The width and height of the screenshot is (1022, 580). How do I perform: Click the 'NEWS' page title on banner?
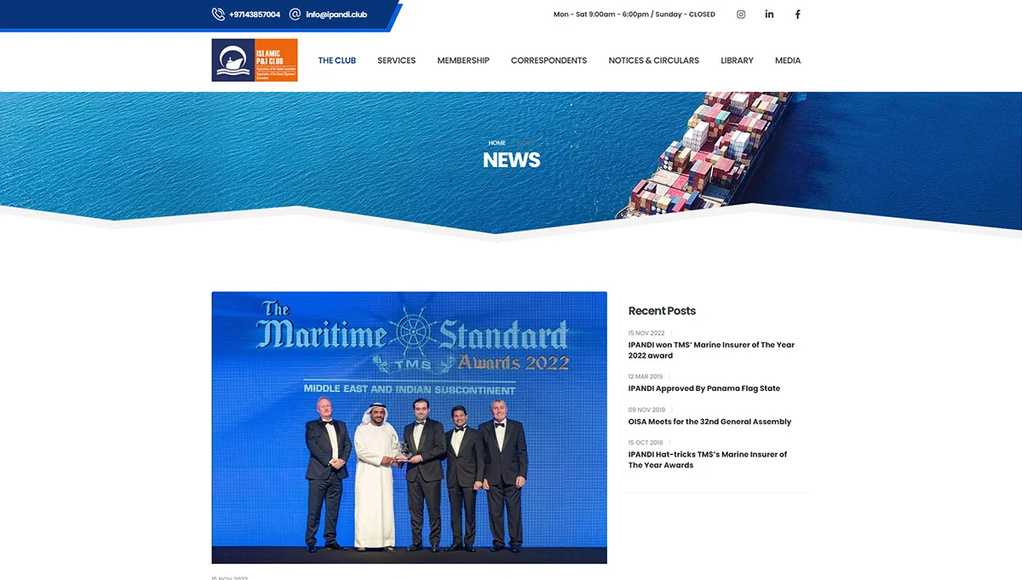point(512,160)
